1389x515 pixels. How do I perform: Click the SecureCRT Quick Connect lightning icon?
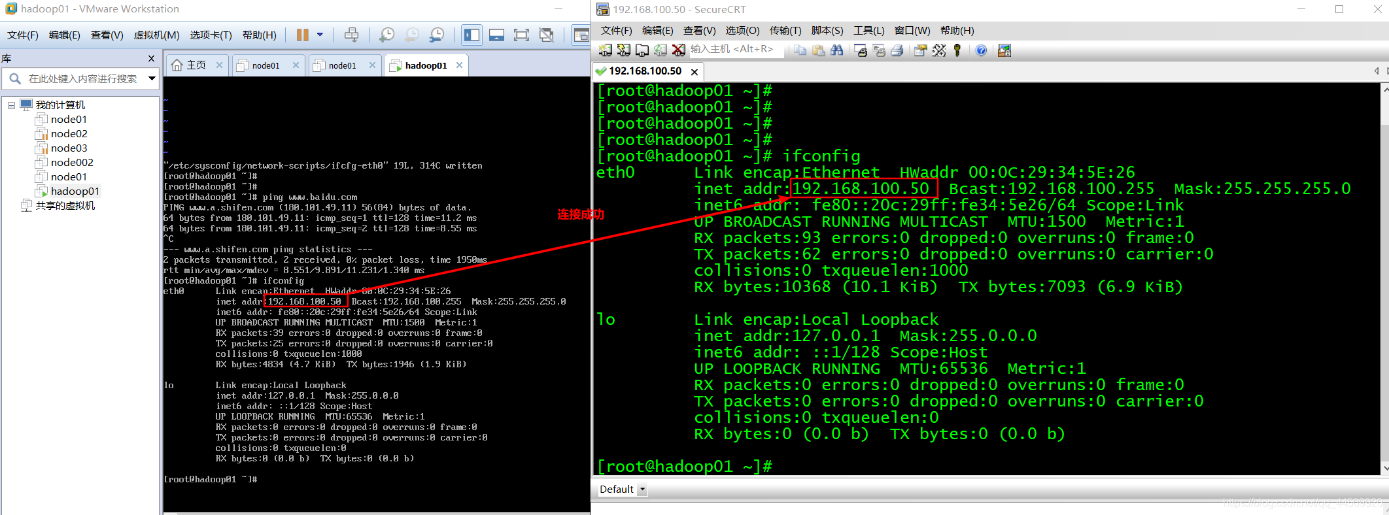coord(624,50)
